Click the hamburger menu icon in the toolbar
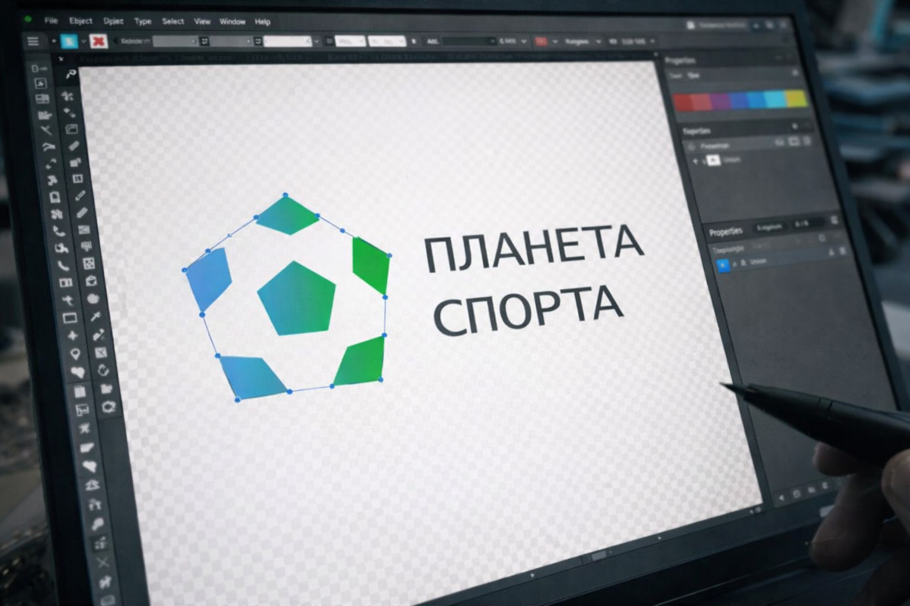 tap(33, 41)
